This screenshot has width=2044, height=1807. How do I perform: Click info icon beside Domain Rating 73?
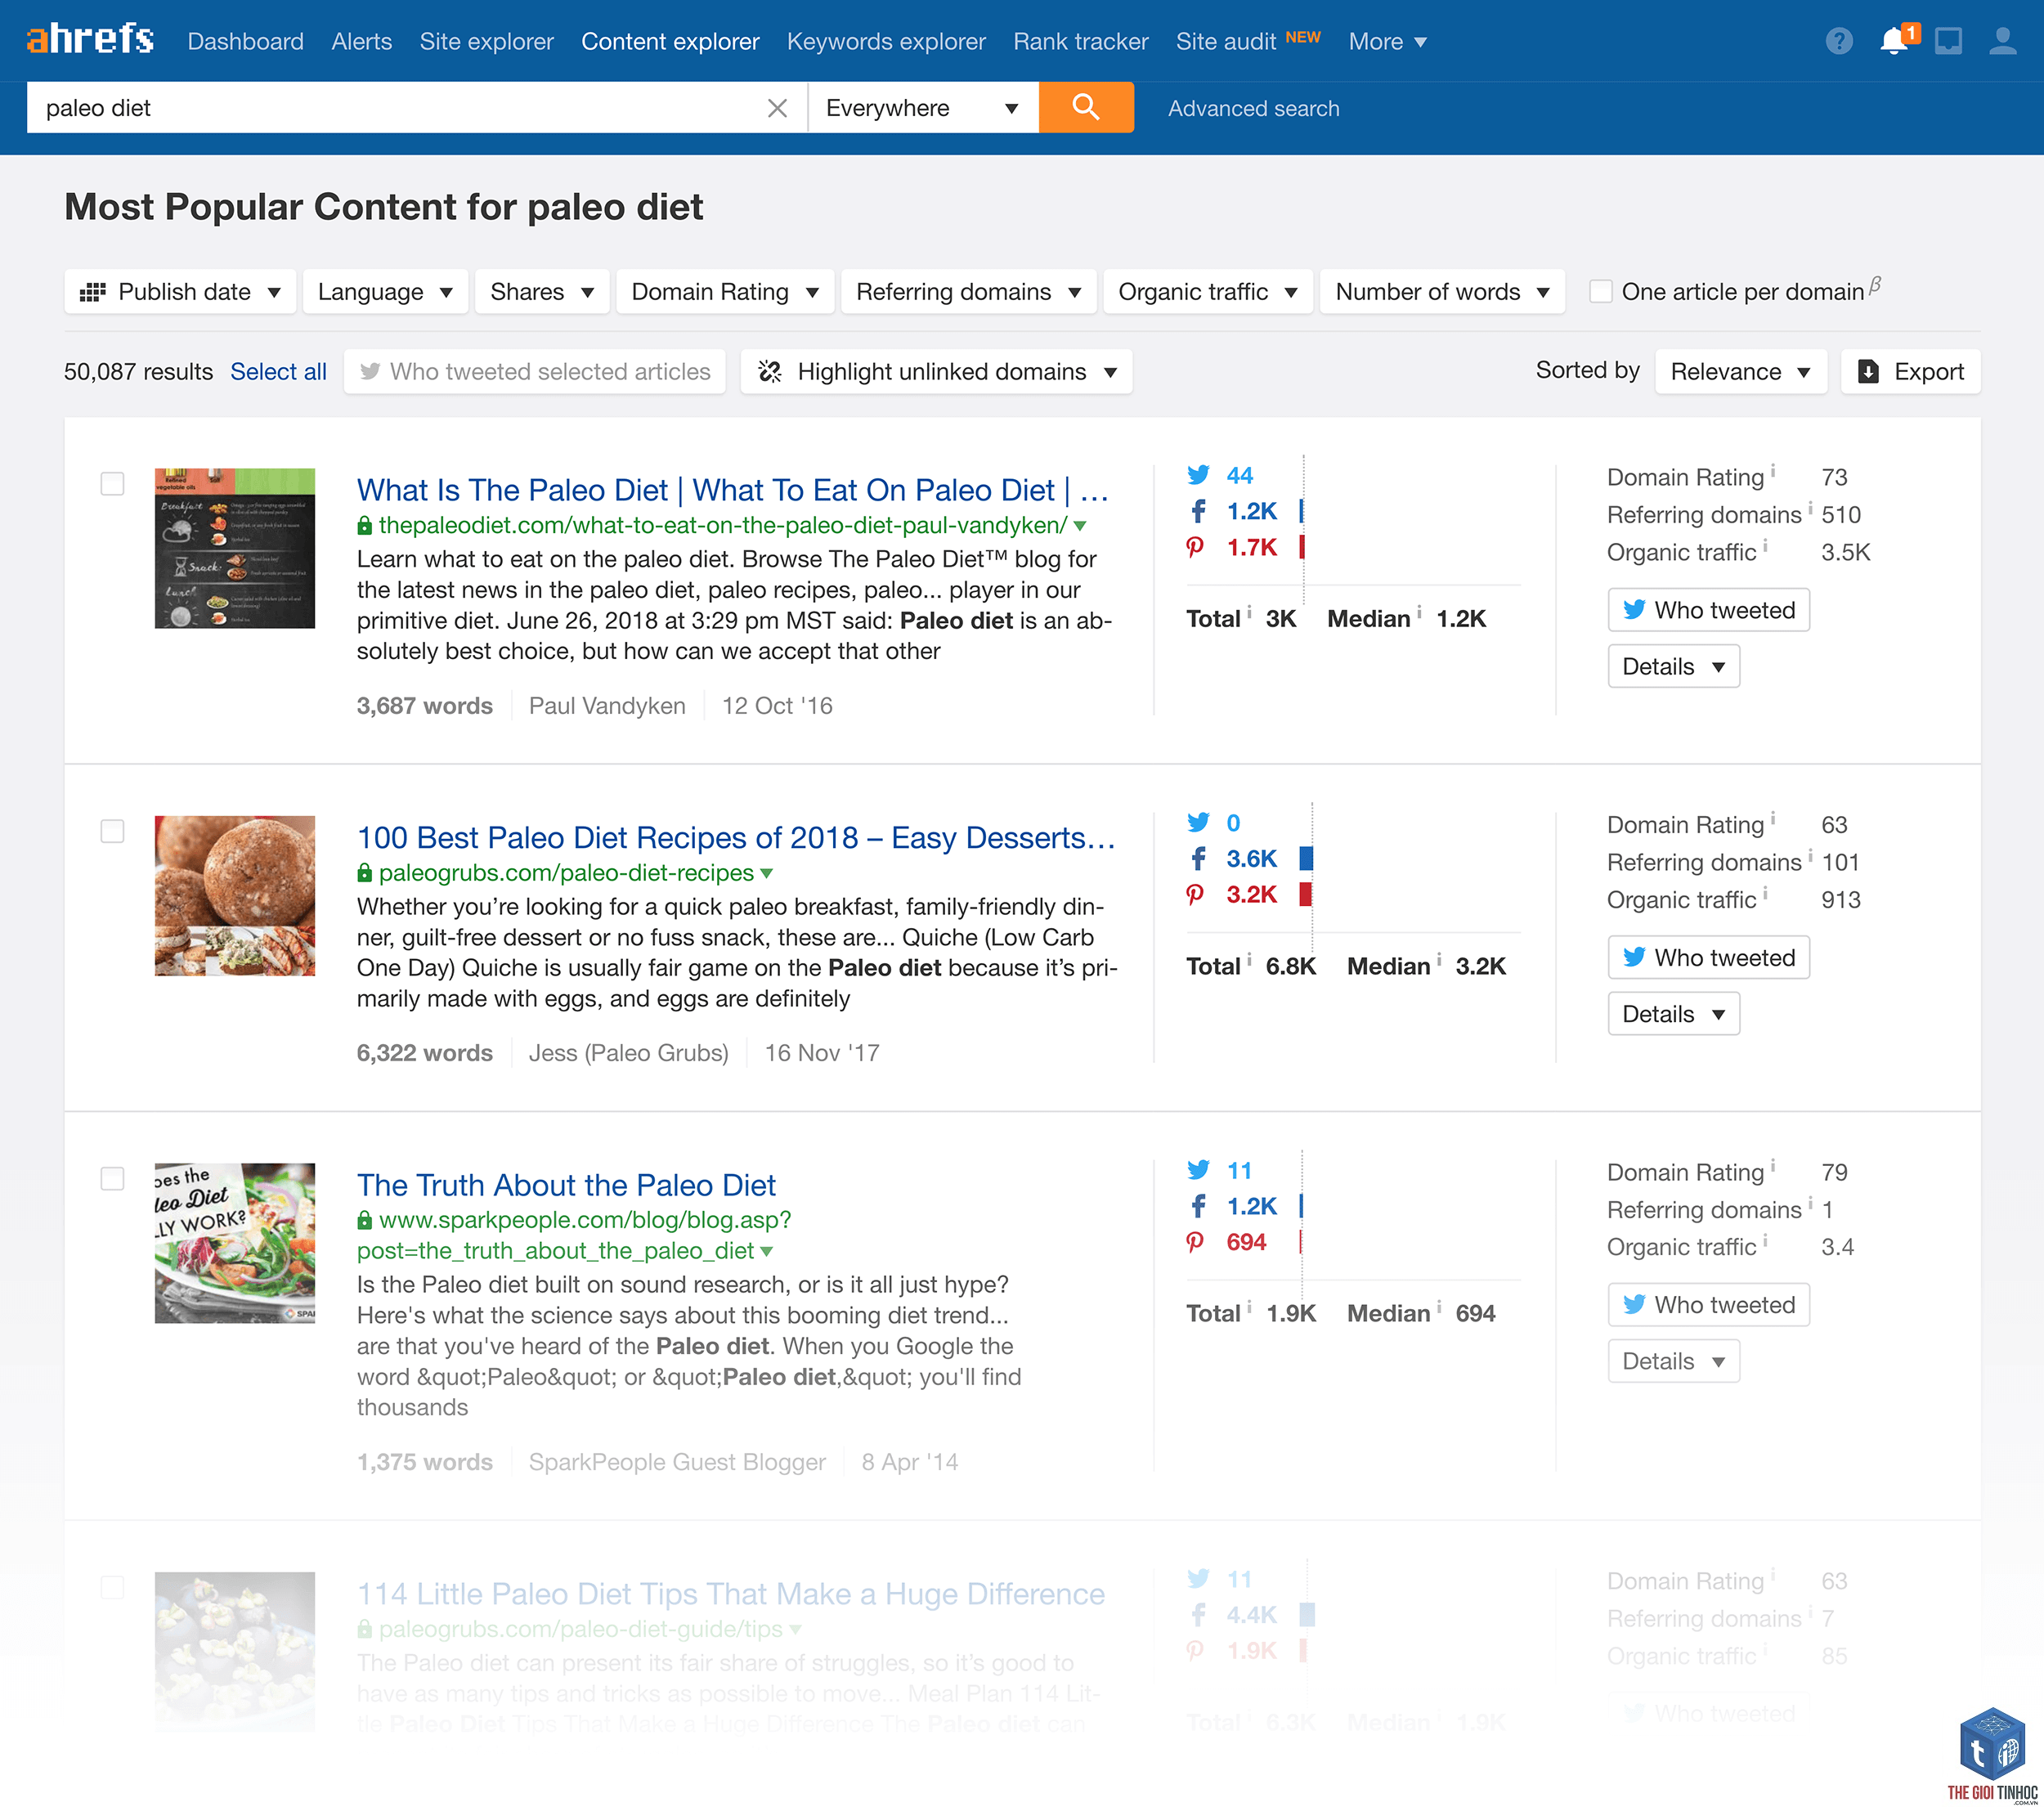click(1773, 471)
